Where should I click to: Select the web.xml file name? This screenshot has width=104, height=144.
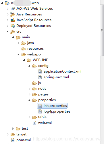[x=45, y=123]
